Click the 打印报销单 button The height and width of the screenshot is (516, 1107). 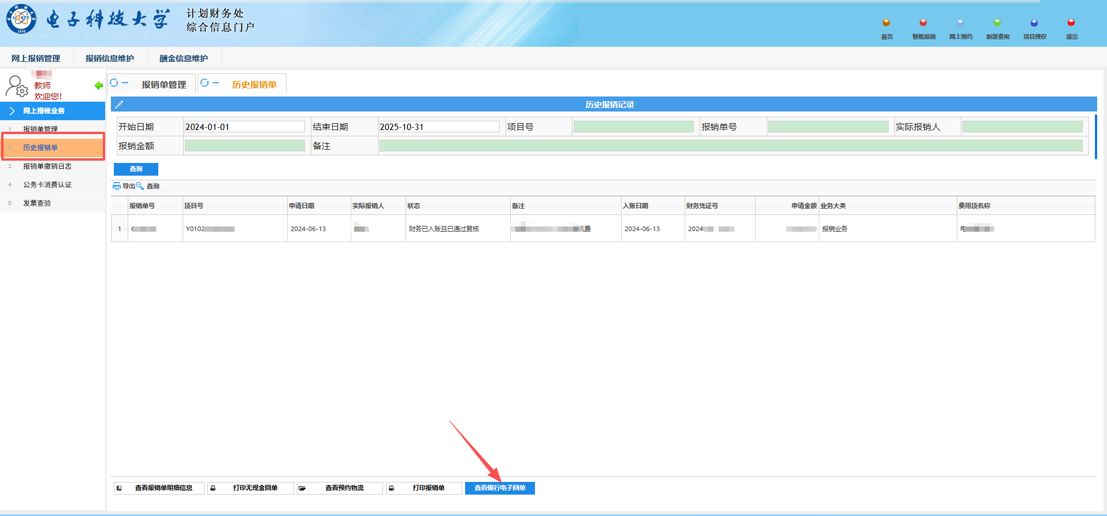click(x=428, y=488)
